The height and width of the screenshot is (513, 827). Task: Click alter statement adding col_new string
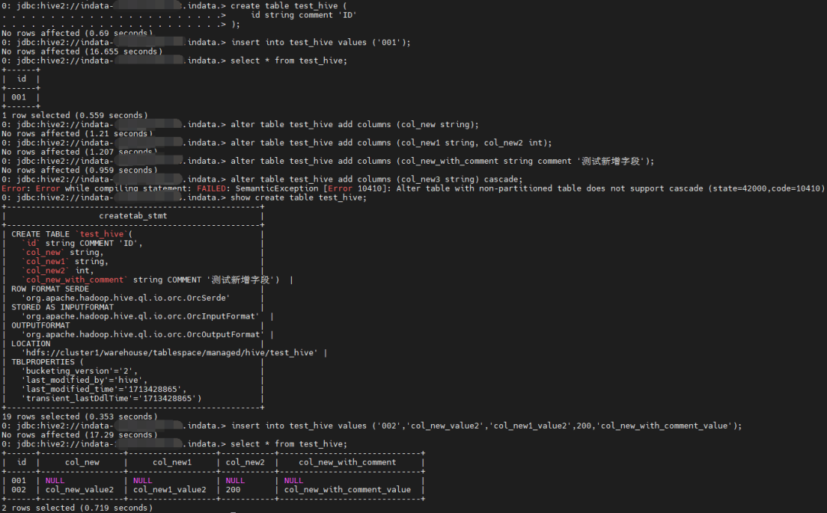[355, 125]
